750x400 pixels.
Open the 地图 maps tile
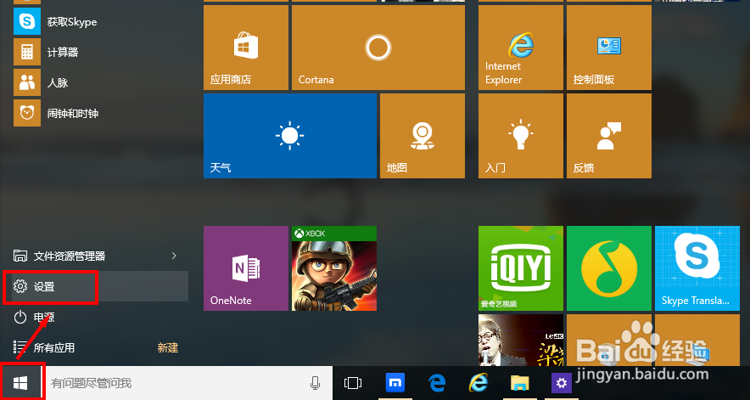click(423, 136)
